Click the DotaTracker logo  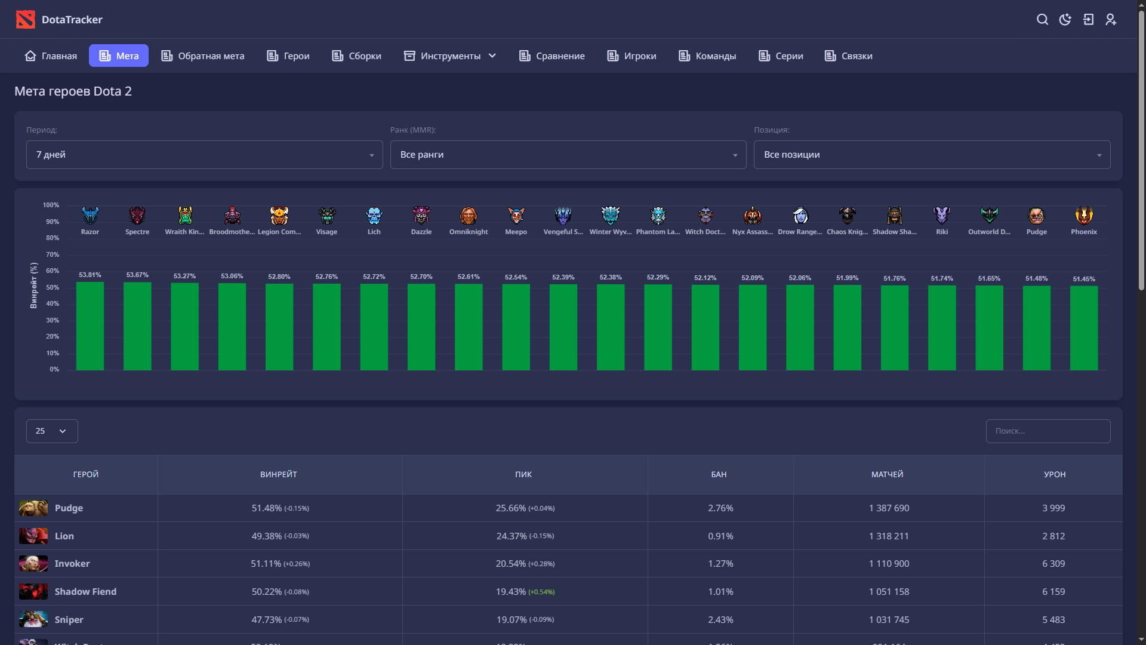[x=59, y=20]
